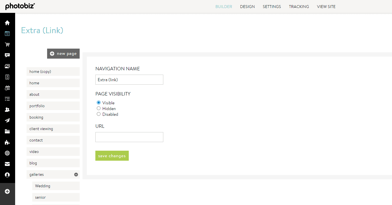The width and height of the screenshot is (392, 205).
Task: Open the ecommerce shopping cart section
Action: pos(7,44)
